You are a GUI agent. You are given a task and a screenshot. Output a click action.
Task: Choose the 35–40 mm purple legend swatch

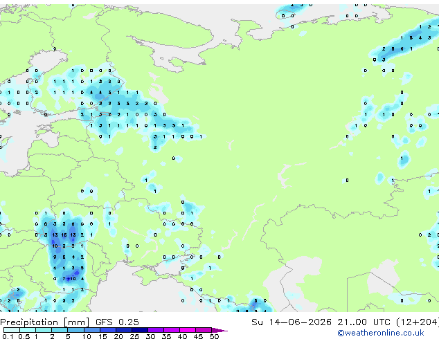(x=172, y=330)
